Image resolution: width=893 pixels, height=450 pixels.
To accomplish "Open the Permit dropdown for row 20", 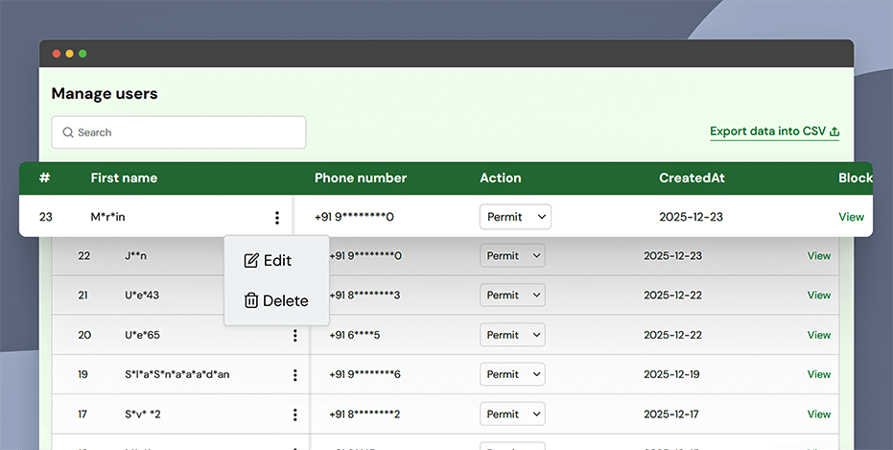I will (512, 335).
